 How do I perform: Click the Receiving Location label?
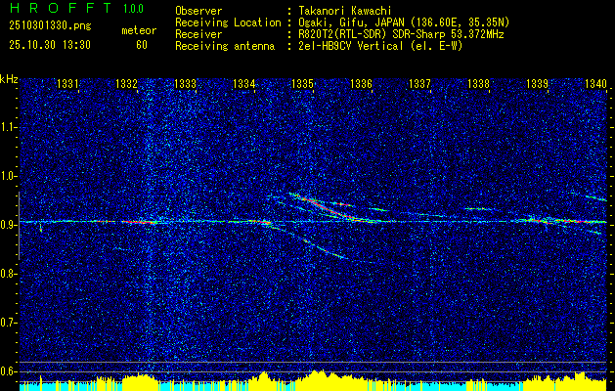pyautogui.click(x=228, y=22)
